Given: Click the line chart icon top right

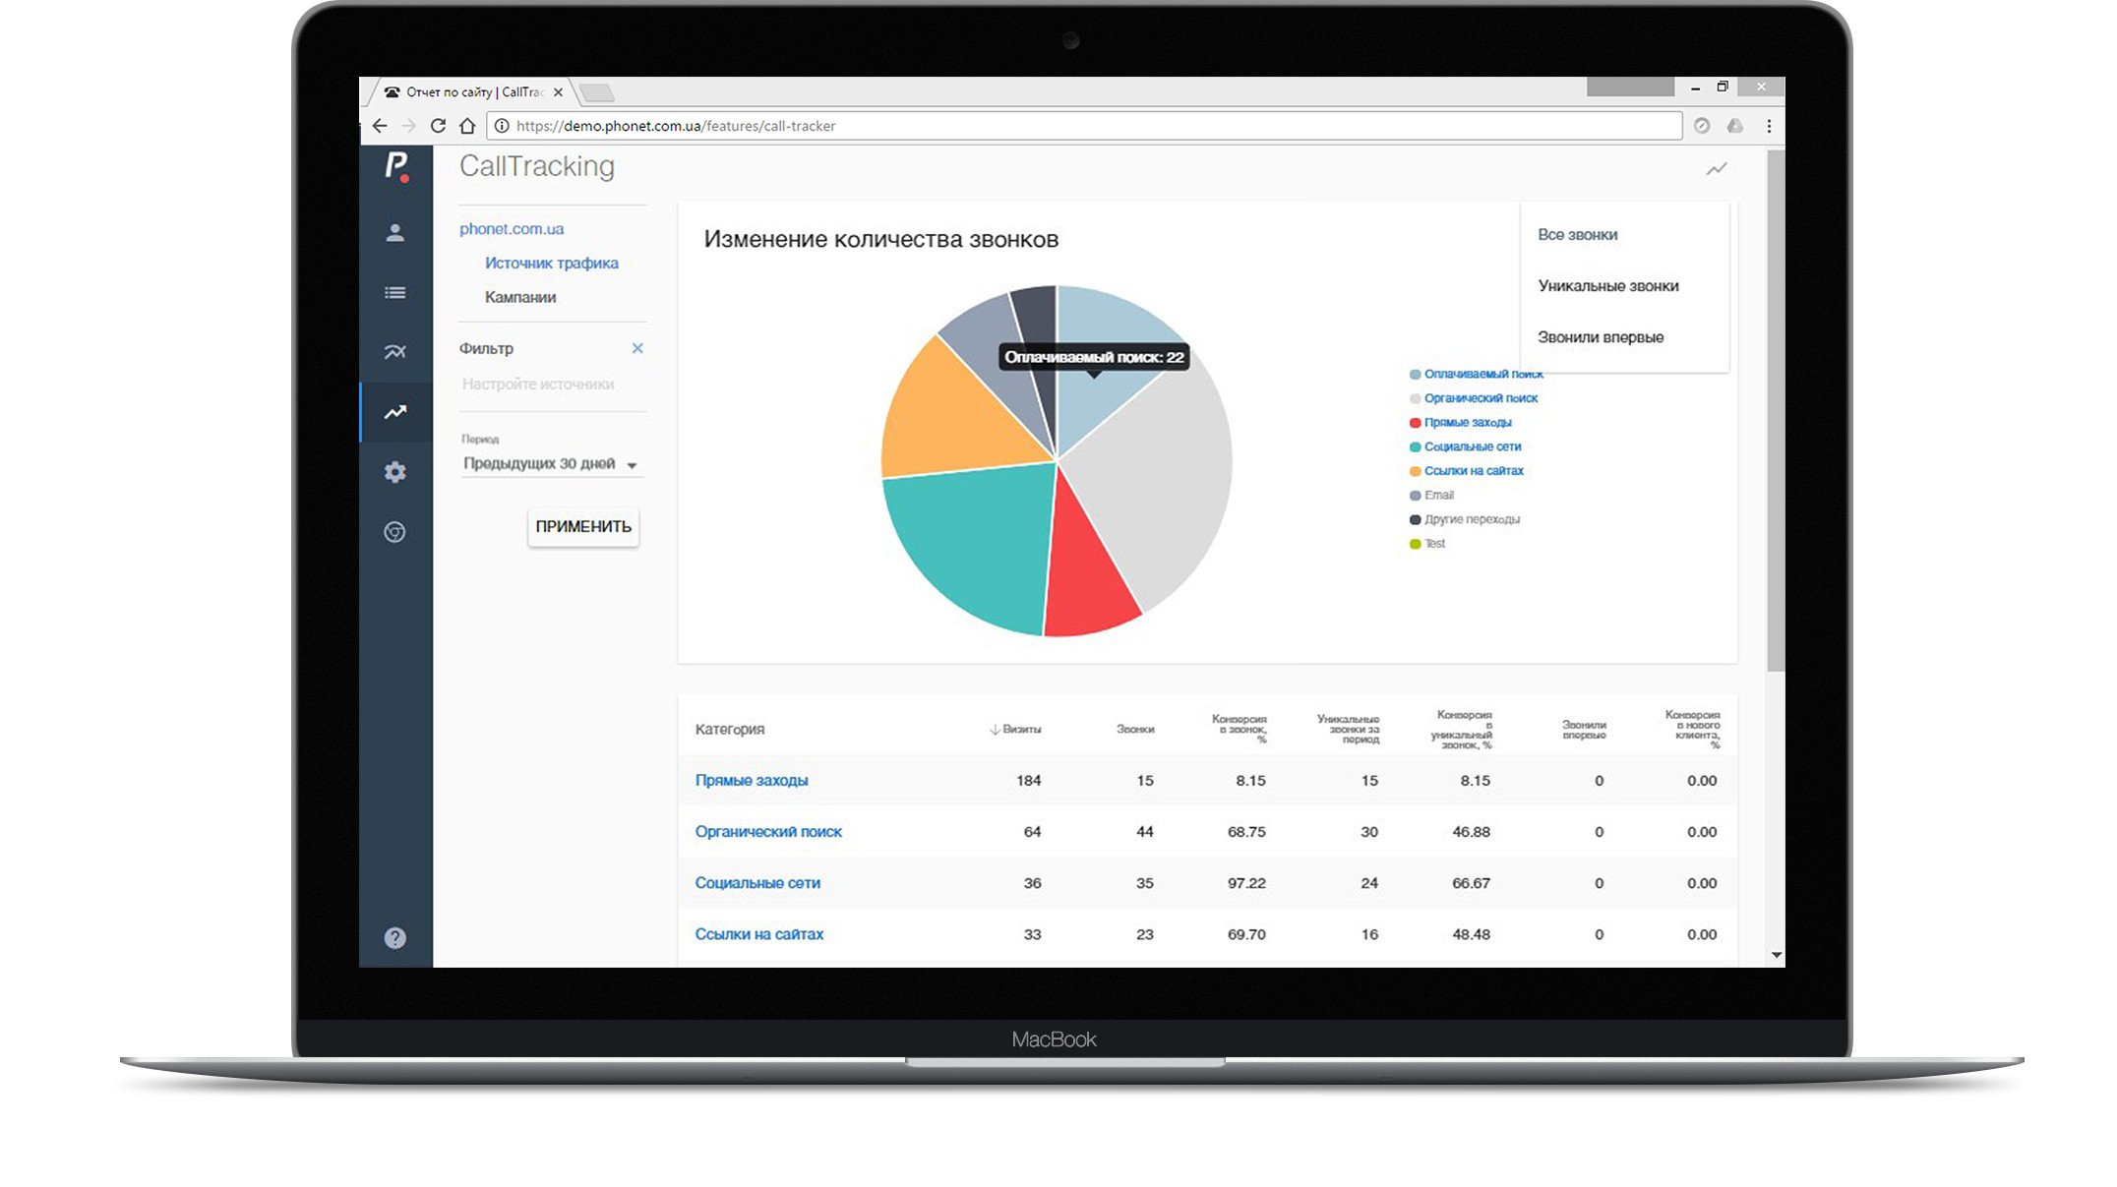Looking at the screenshot, I should pyautogui.click(x=1717, y=169).
